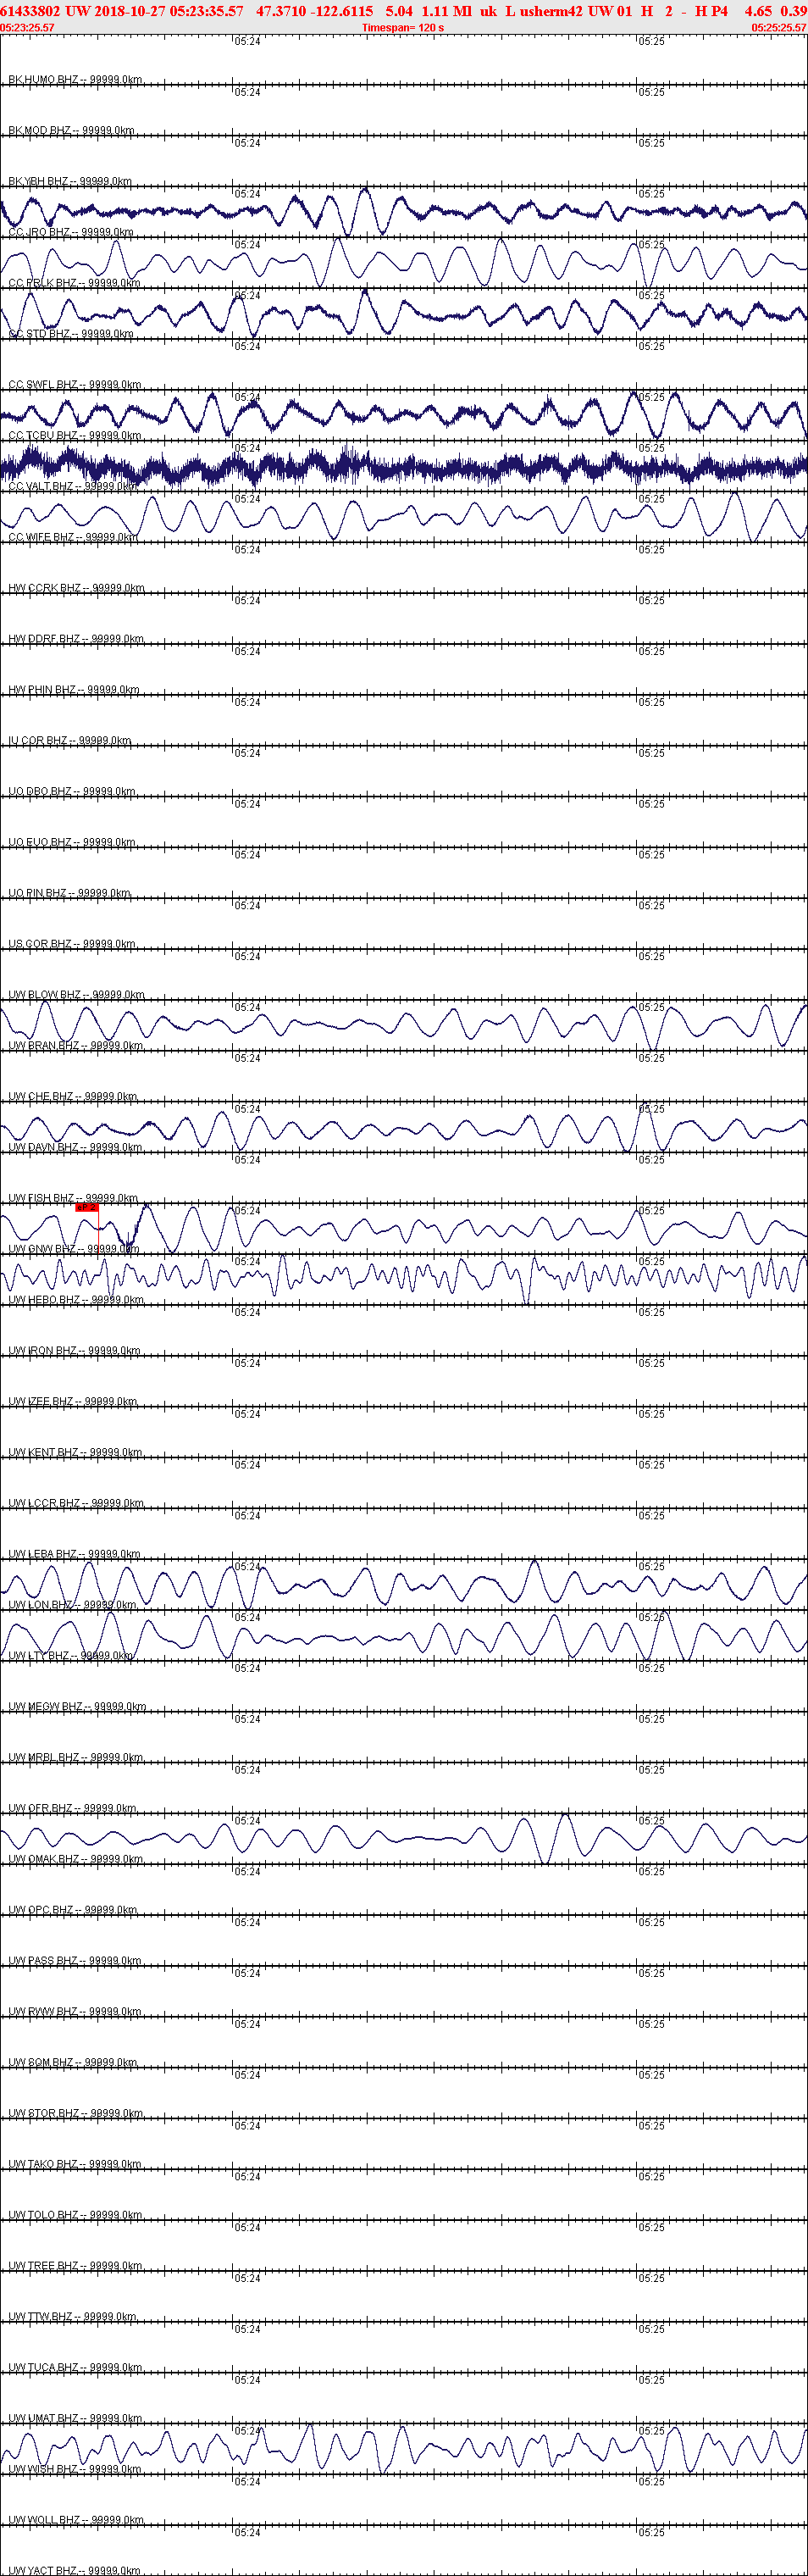808x2576 pixels.
Task: Choose the UW LON BHZ station label
Action: click(x=72, y=1605)
